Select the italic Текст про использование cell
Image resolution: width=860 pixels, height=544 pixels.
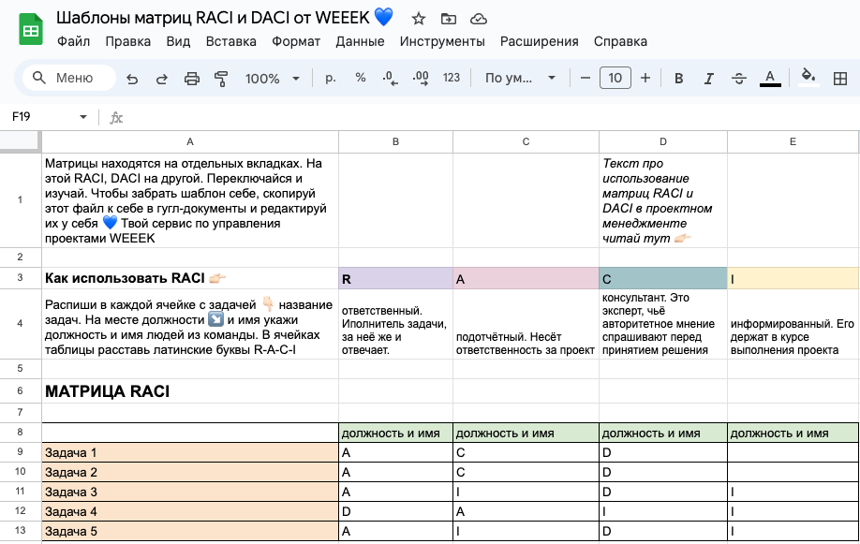point(663,200)
